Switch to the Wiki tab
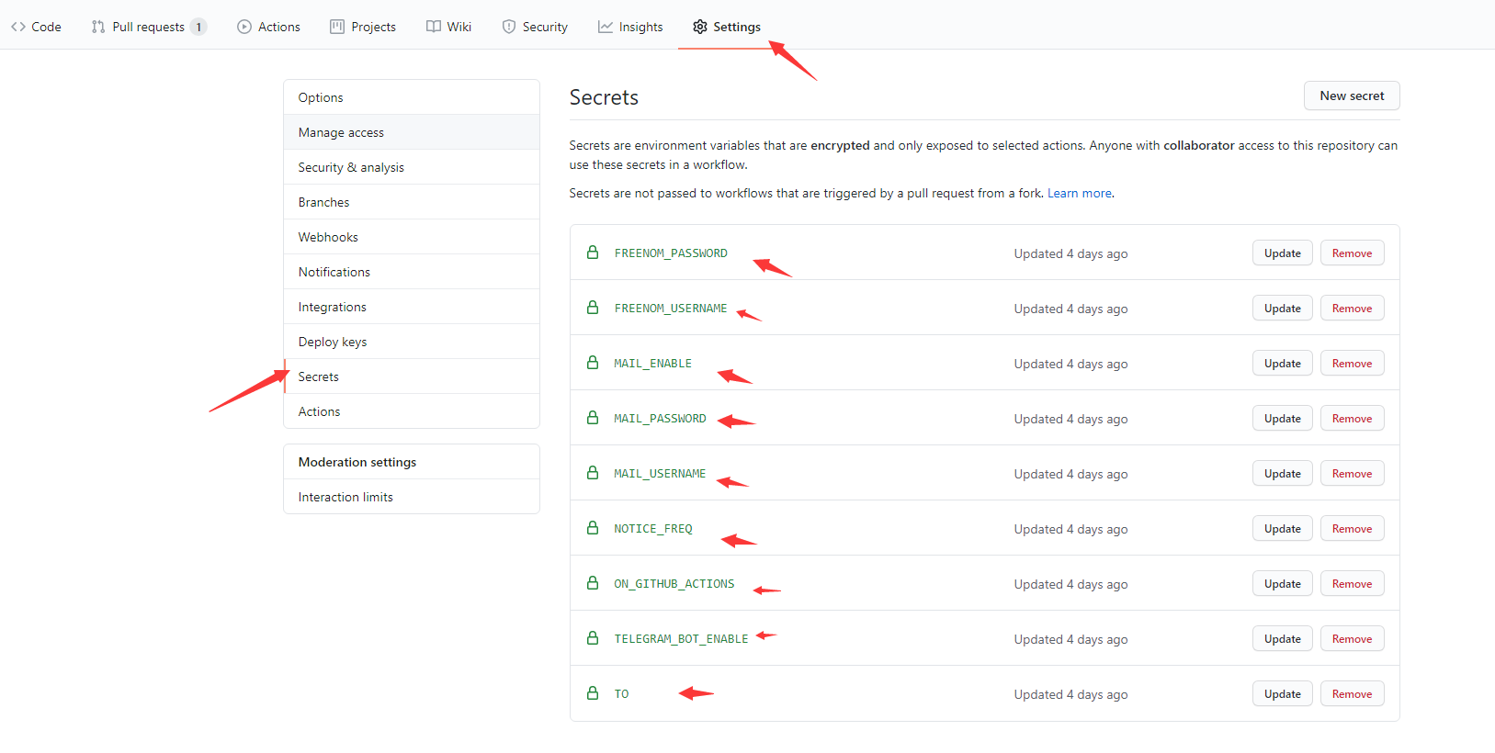The height and width of the screenshot is (753, 1495). pos(449,27)
